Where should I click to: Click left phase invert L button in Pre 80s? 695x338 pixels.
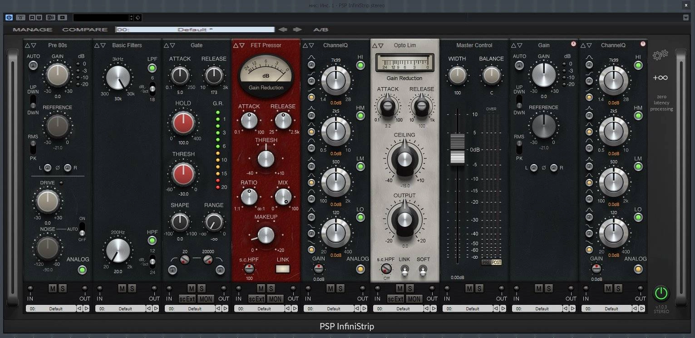point(48,168)
